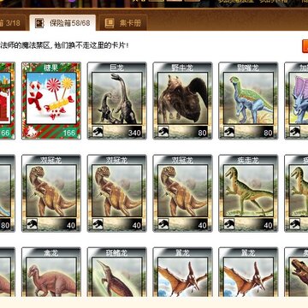
Task: Select the 禽龙 card picture
Action: click(x=51, y=277)
